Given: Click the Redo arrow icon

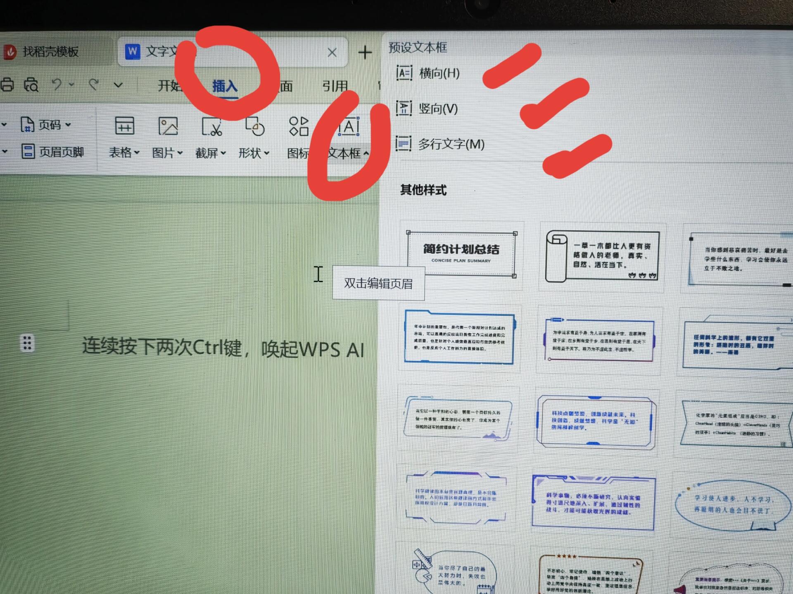Looking at the screenshot, I should (x=94, y=85).
